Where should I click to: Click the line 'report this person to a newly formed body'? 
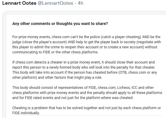[x=84, y=67]
